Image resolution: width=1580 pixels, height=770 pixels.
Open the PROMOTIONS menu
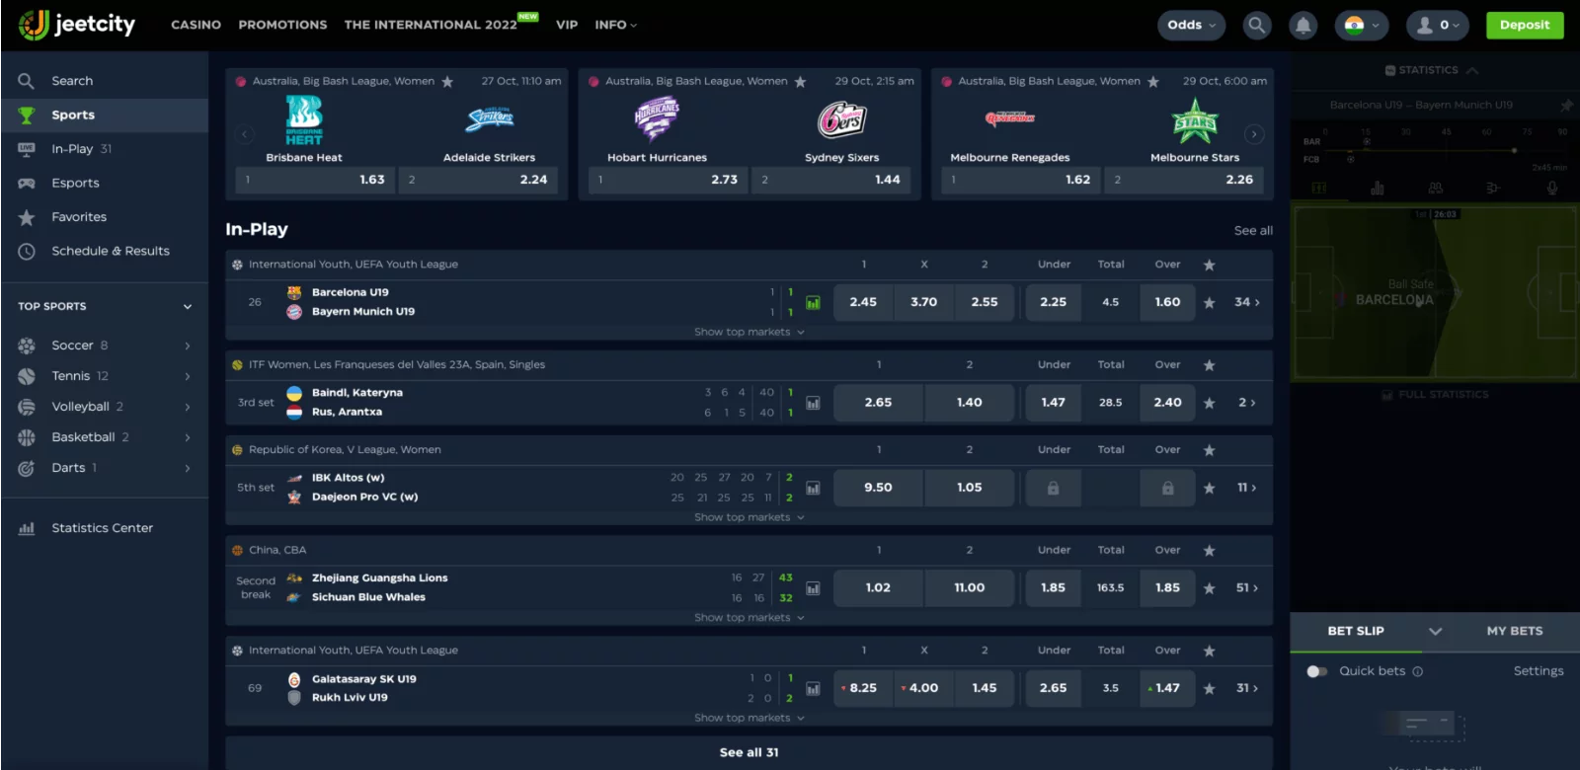coord(282,25)
